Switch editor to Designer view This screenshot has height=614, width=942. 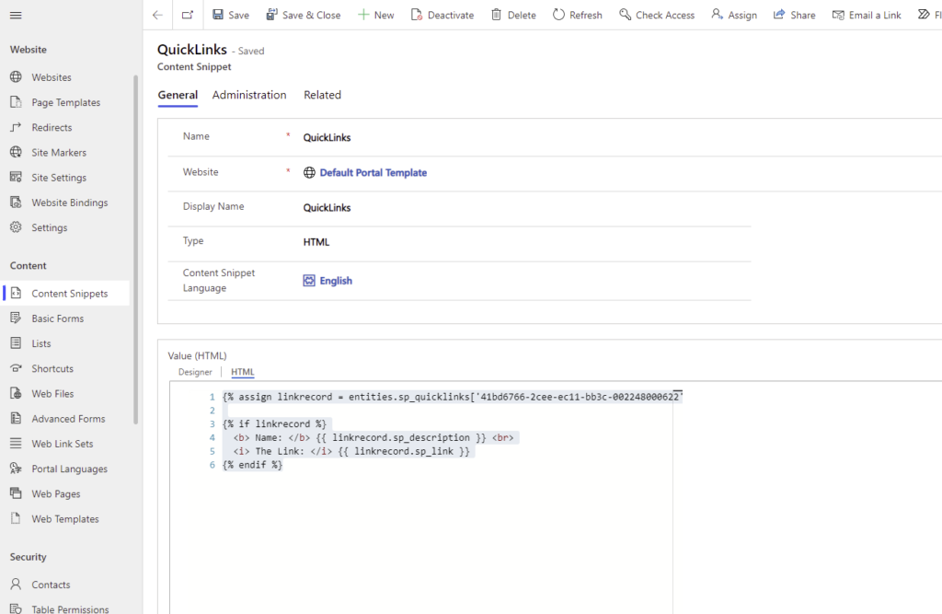(195, 372)
